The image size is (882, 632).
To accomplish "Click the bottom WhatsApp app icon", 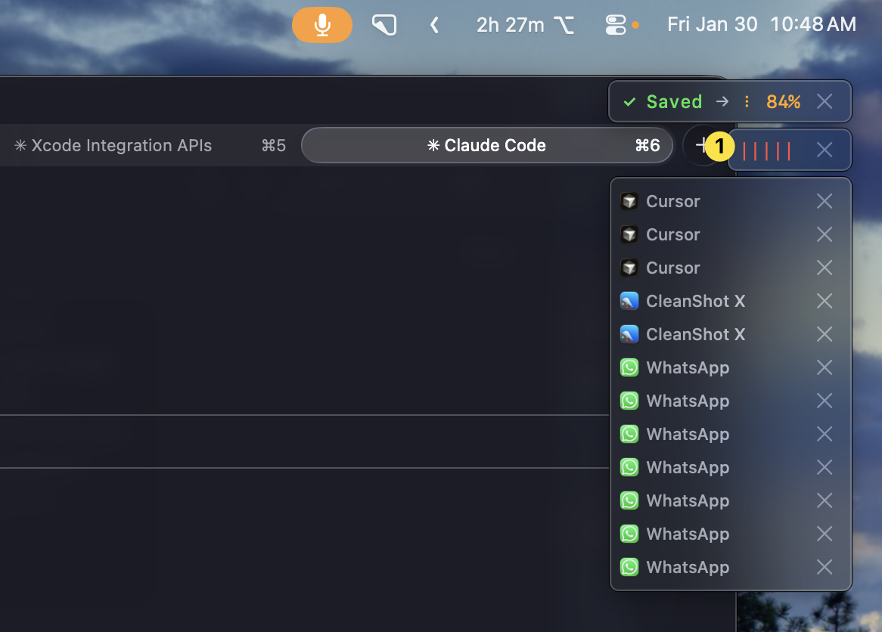I will coord(629,567).
